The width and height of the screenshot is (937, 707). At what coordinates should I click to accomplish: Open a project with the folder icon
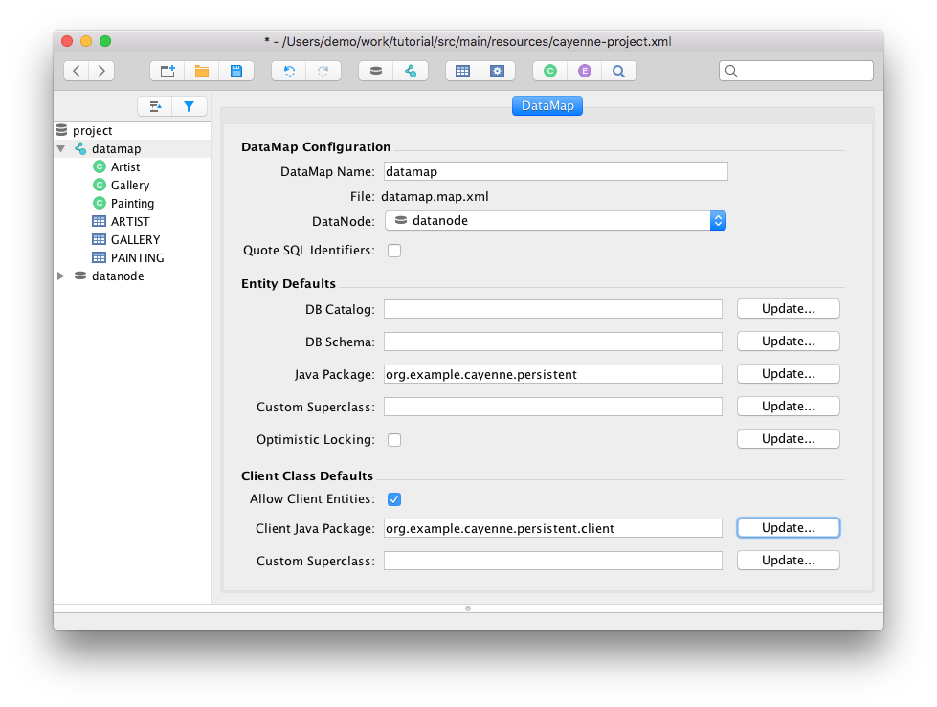pos(201,71)
